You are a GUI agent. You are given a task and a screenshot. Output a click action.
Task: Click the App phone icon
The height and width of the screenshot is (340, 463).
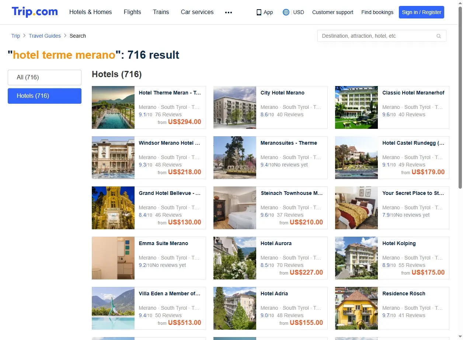click(x=259, y=12)
